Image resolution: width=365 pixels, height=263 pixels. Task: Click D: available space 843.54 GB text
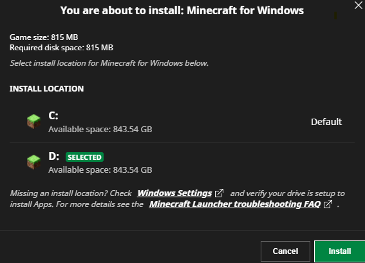point(100,170)
